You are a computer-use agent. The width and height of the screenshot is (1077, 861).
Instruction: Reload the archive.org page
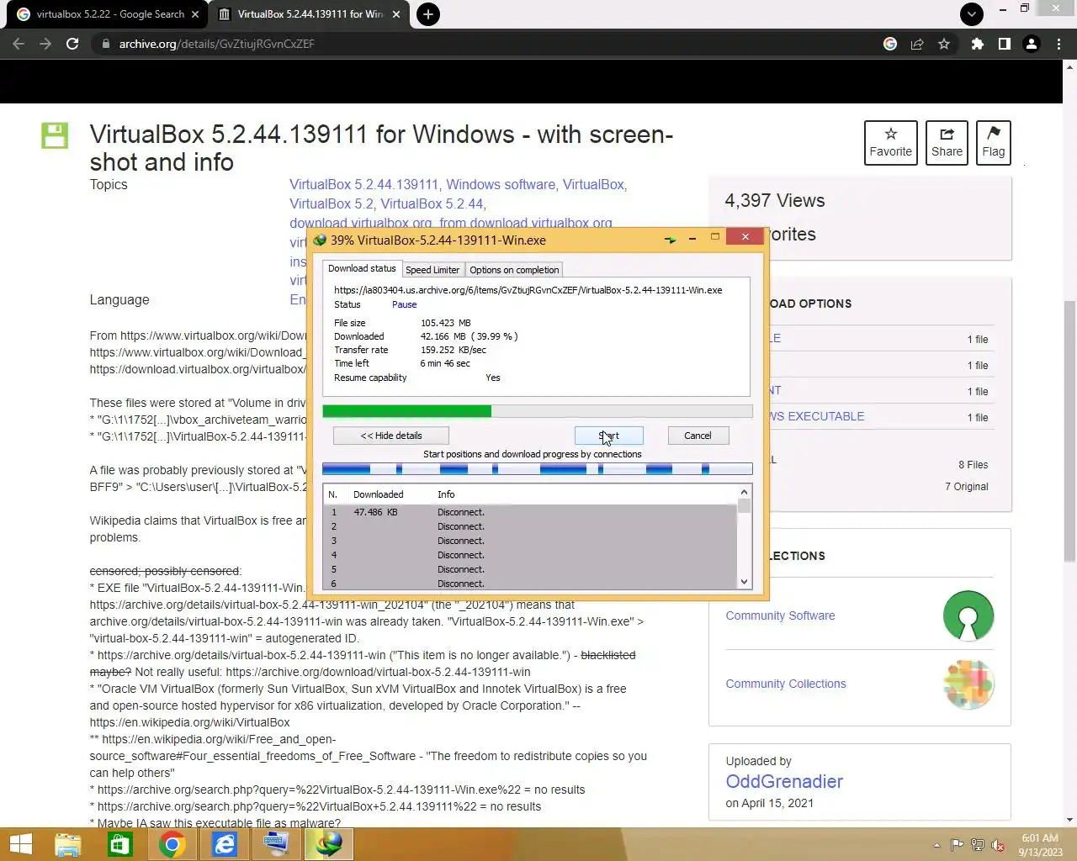click(72, 44)
